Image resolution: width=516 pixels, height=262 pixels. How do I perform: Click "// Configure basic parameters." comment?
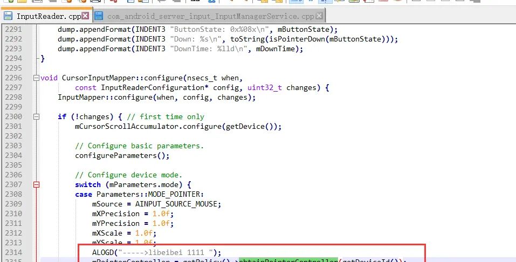(x=139, y=146)
